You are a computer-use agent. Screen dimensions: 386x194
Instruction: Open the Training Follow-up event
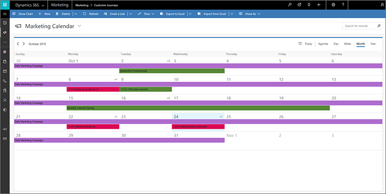click(93, 127)
